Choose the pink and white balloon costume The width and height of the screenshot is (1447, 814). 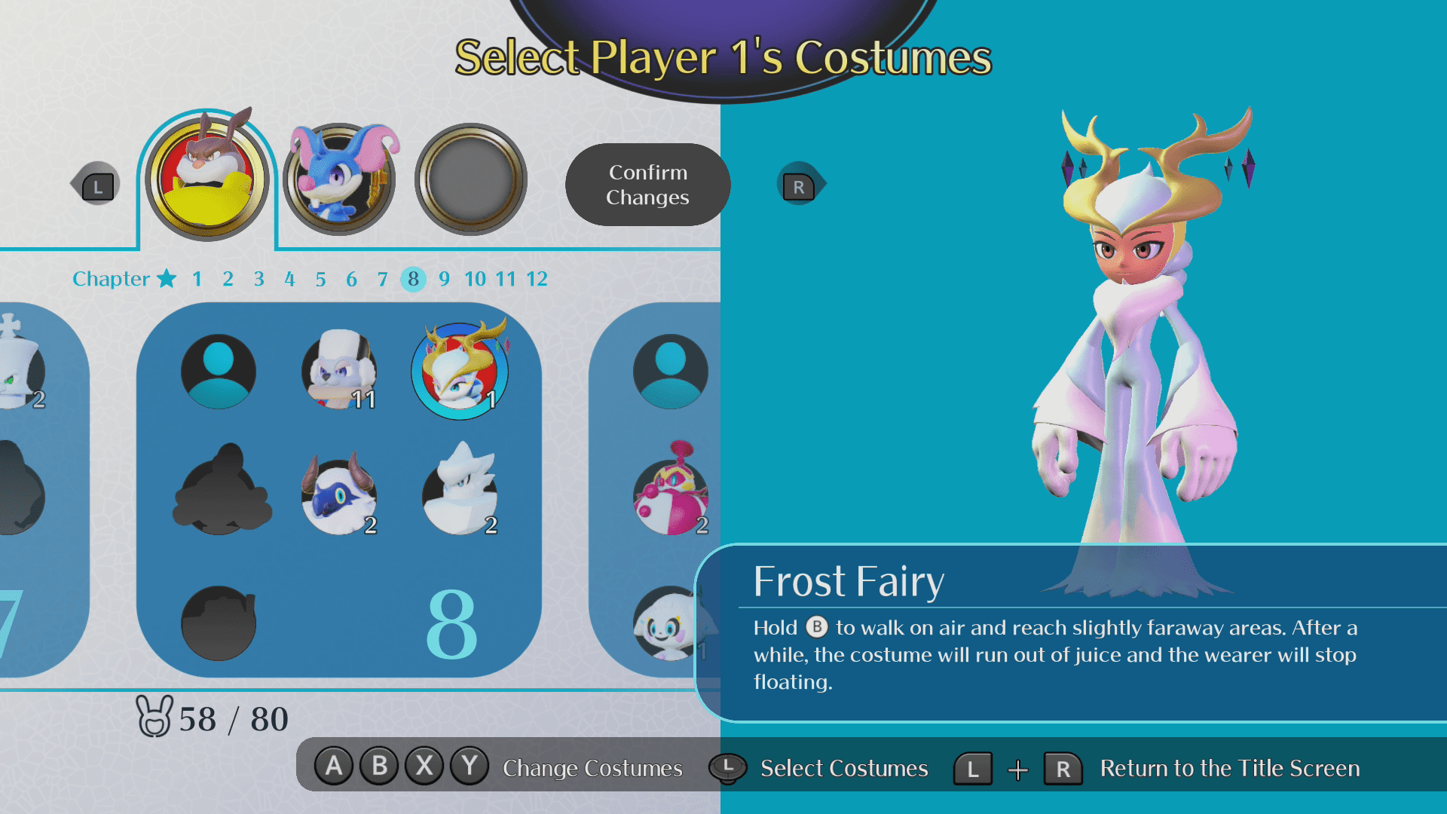(x=671, y=490)
